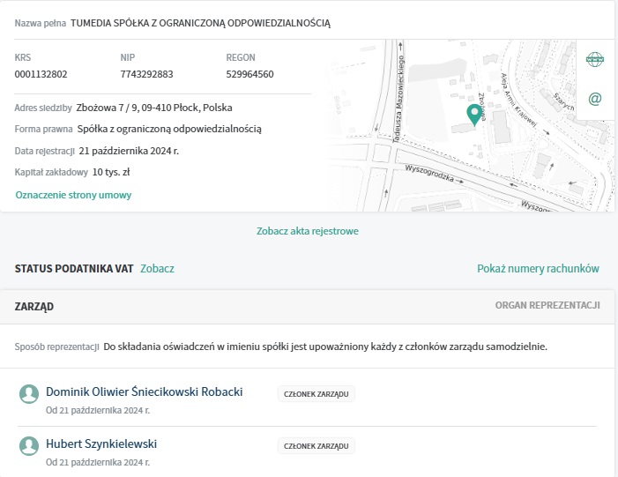This screenshot has height=477, width=618.
Task: Click the NIP number 7743292883
Action: point(146,74)
